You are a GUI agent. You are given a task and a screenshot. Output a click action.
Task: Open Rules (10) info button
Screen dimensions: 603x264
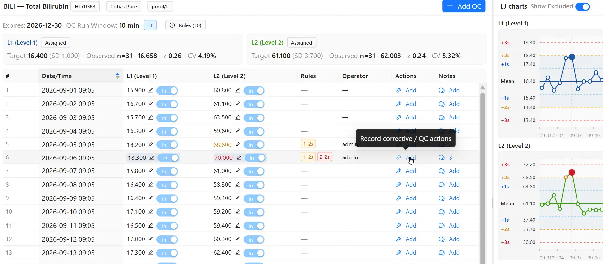[x=185, y=25]
